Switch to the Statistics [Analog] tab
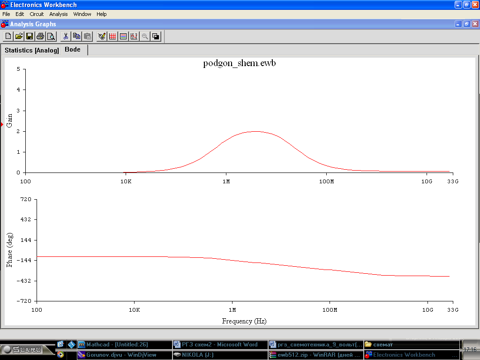The height and width of the screenshot is (360, 480). (x=31, y=50)
